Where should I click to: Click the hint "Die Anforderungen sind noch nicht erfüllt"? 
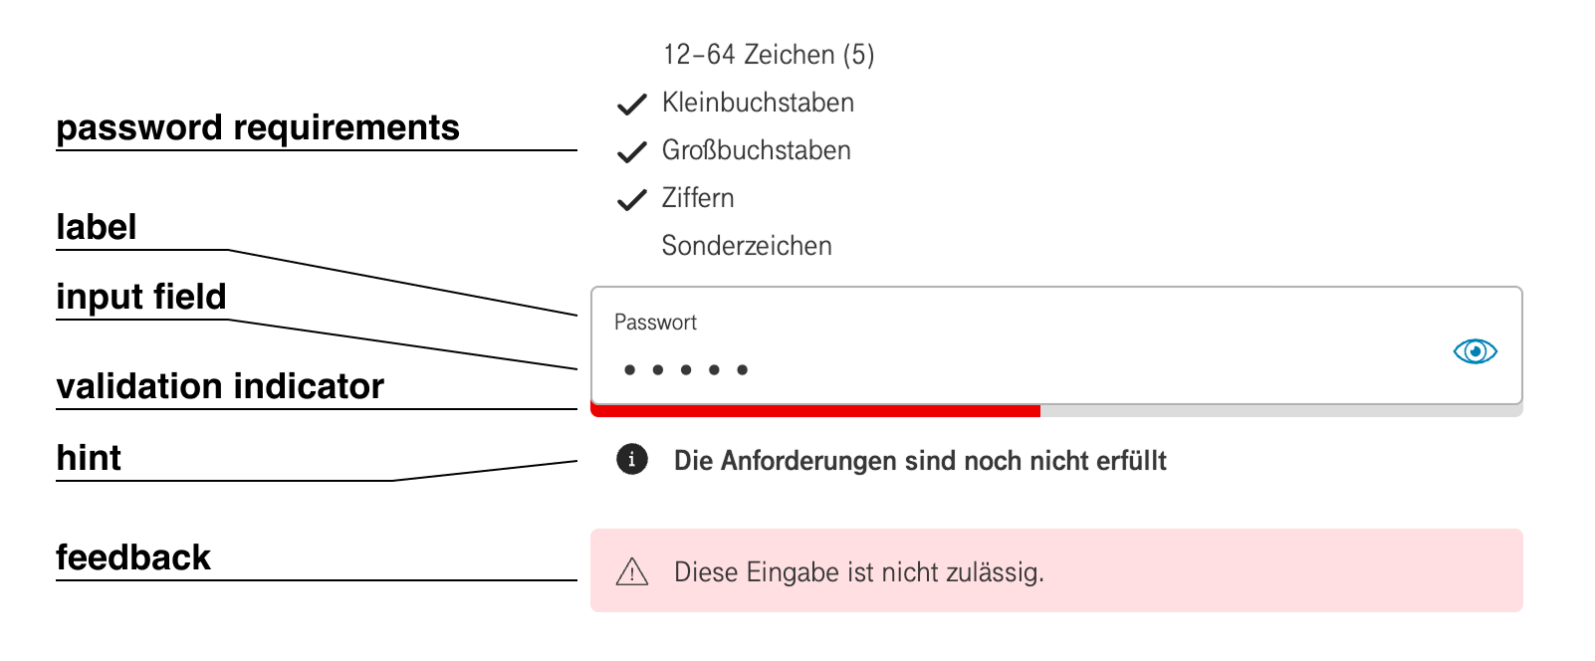[920, 461]
